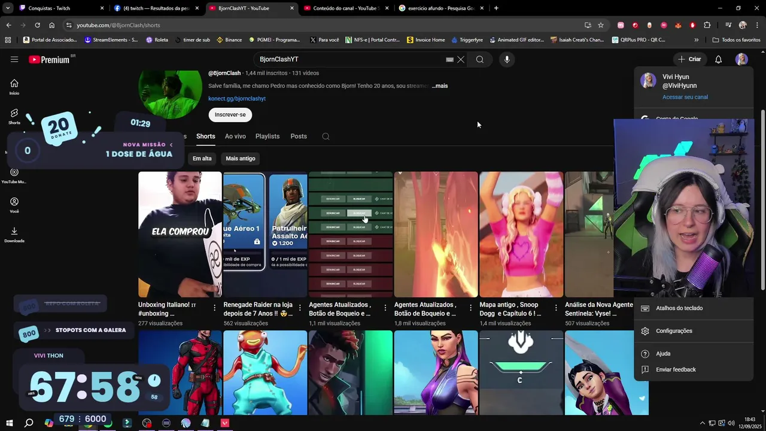Open options for Unboxing Italiano short
The image size is (766, 431).
click(x=215, y=308)
